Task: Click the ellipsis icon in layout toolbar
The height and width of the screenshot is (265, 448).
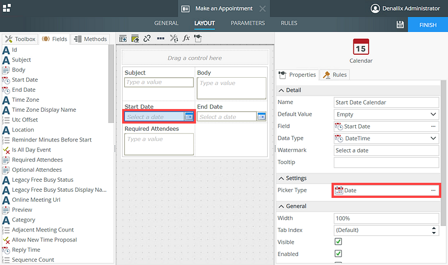Action: point(161,39)
